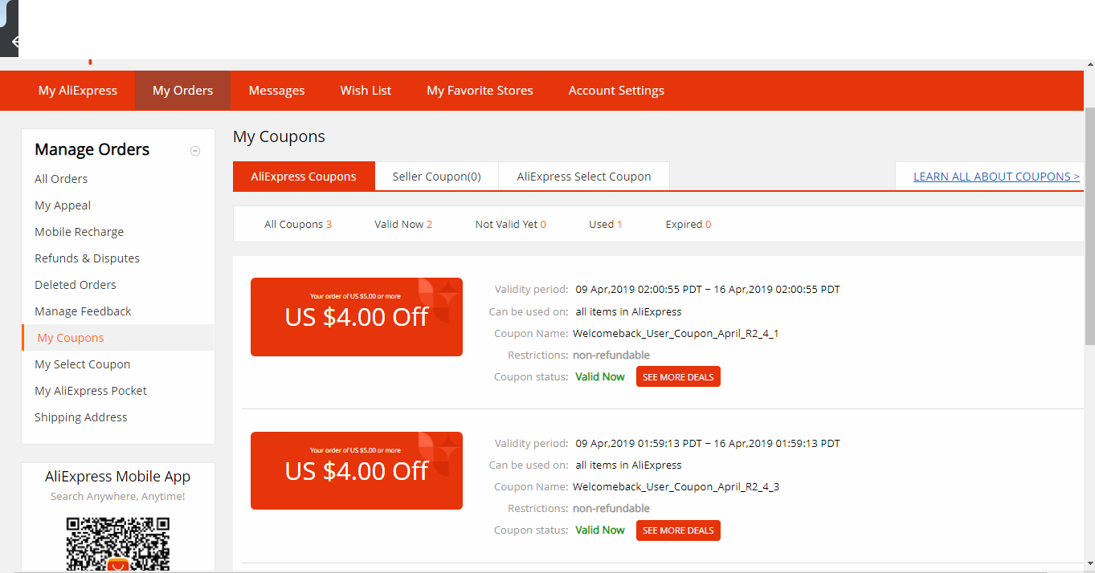Viewport: 1095px width, 573px height.
Task: Go to Messages in top navigation
Action: coord(277,91)
